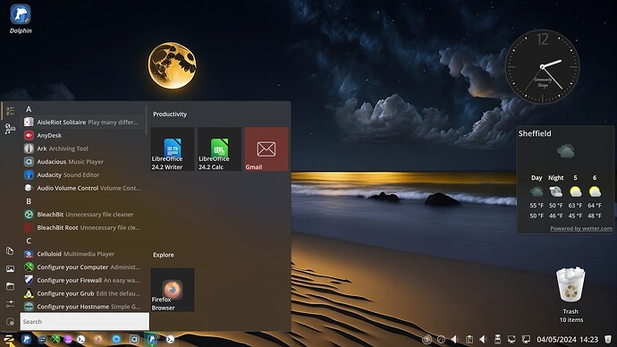
Task: Click the clipboard icon in system tray
Action: point(469,339)
